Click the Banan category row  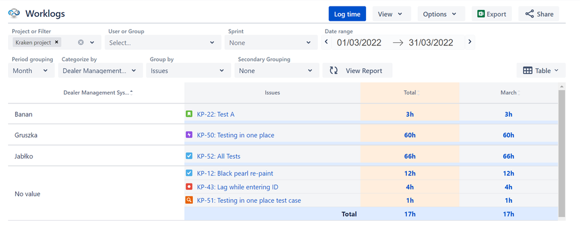(x=96, y=114)
